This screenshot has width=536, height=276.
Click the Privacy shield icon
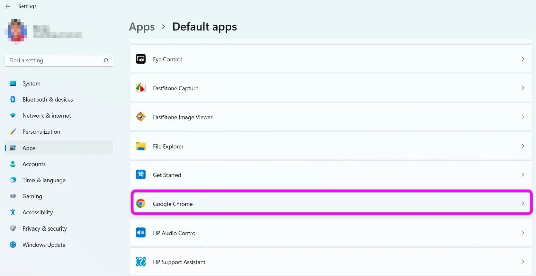[13, 228]
